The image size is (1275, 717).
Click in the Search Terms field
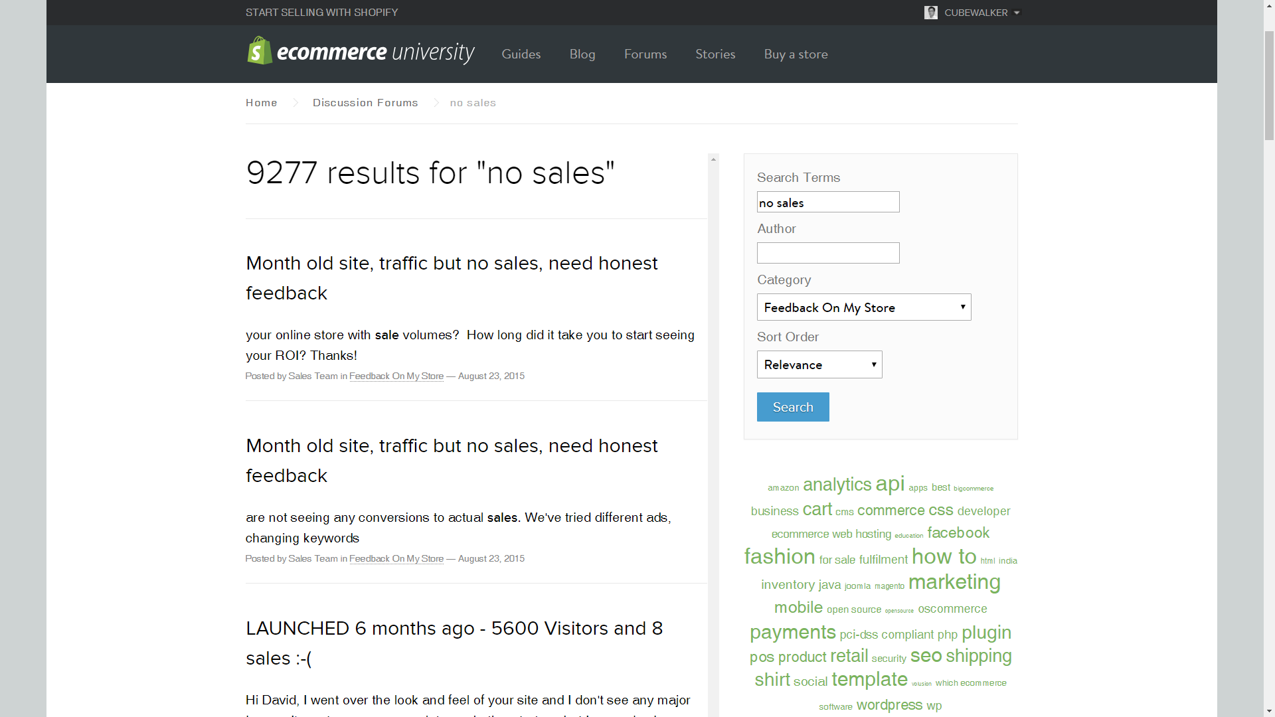tap(827, 202)
